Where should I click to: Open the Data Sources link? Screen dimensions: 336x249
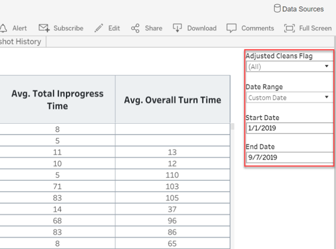[x=303, y=9]
